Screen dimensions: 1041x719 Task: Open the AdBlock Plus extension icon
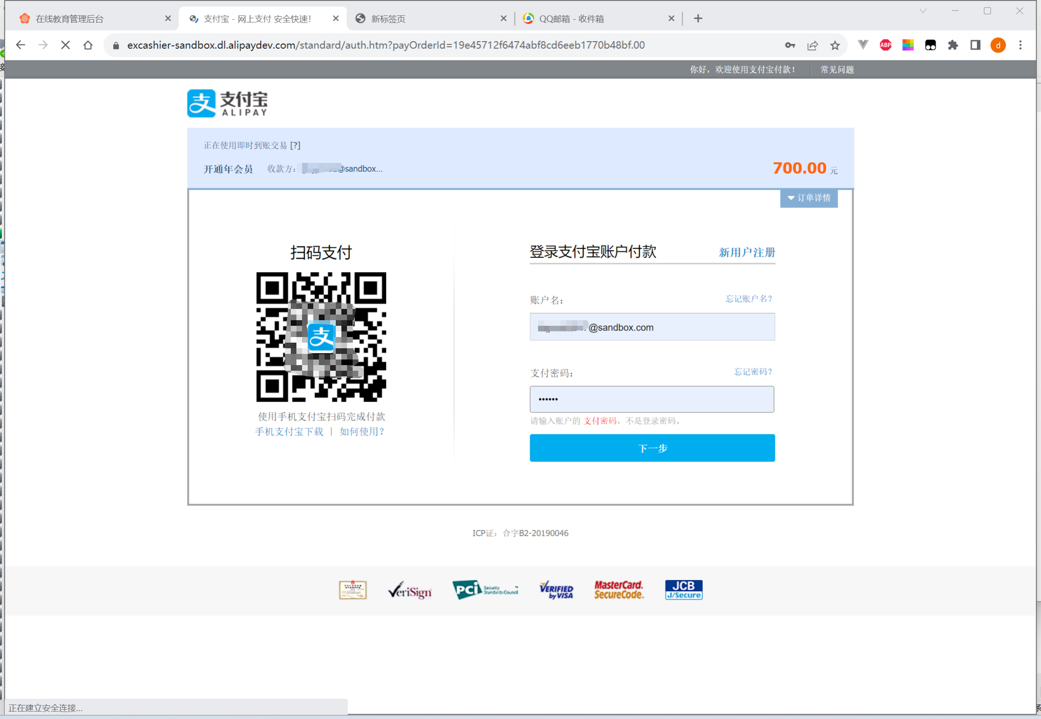[x=885, y=45]
